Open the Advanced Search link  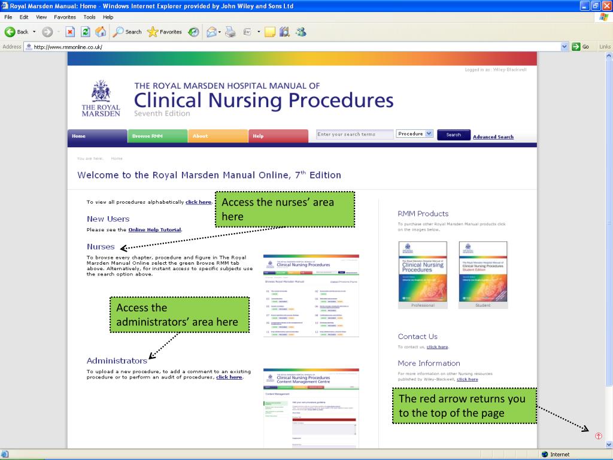click(493, 137)
